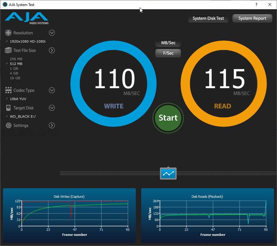The height and width of the screenshot is (246, 277).
Task: Switch to the System Disk Test tab
Action: click(208, 18)
